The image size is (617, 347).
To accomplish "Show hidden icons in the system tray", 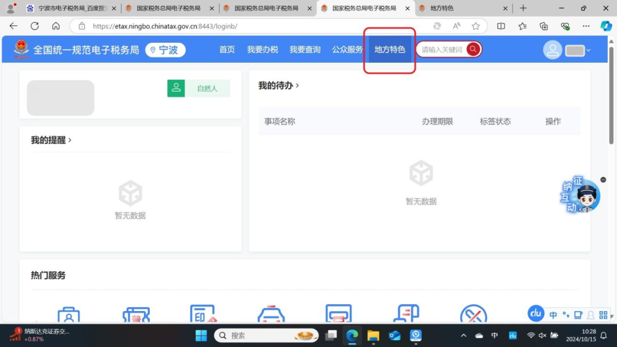I will coord(463,336).
